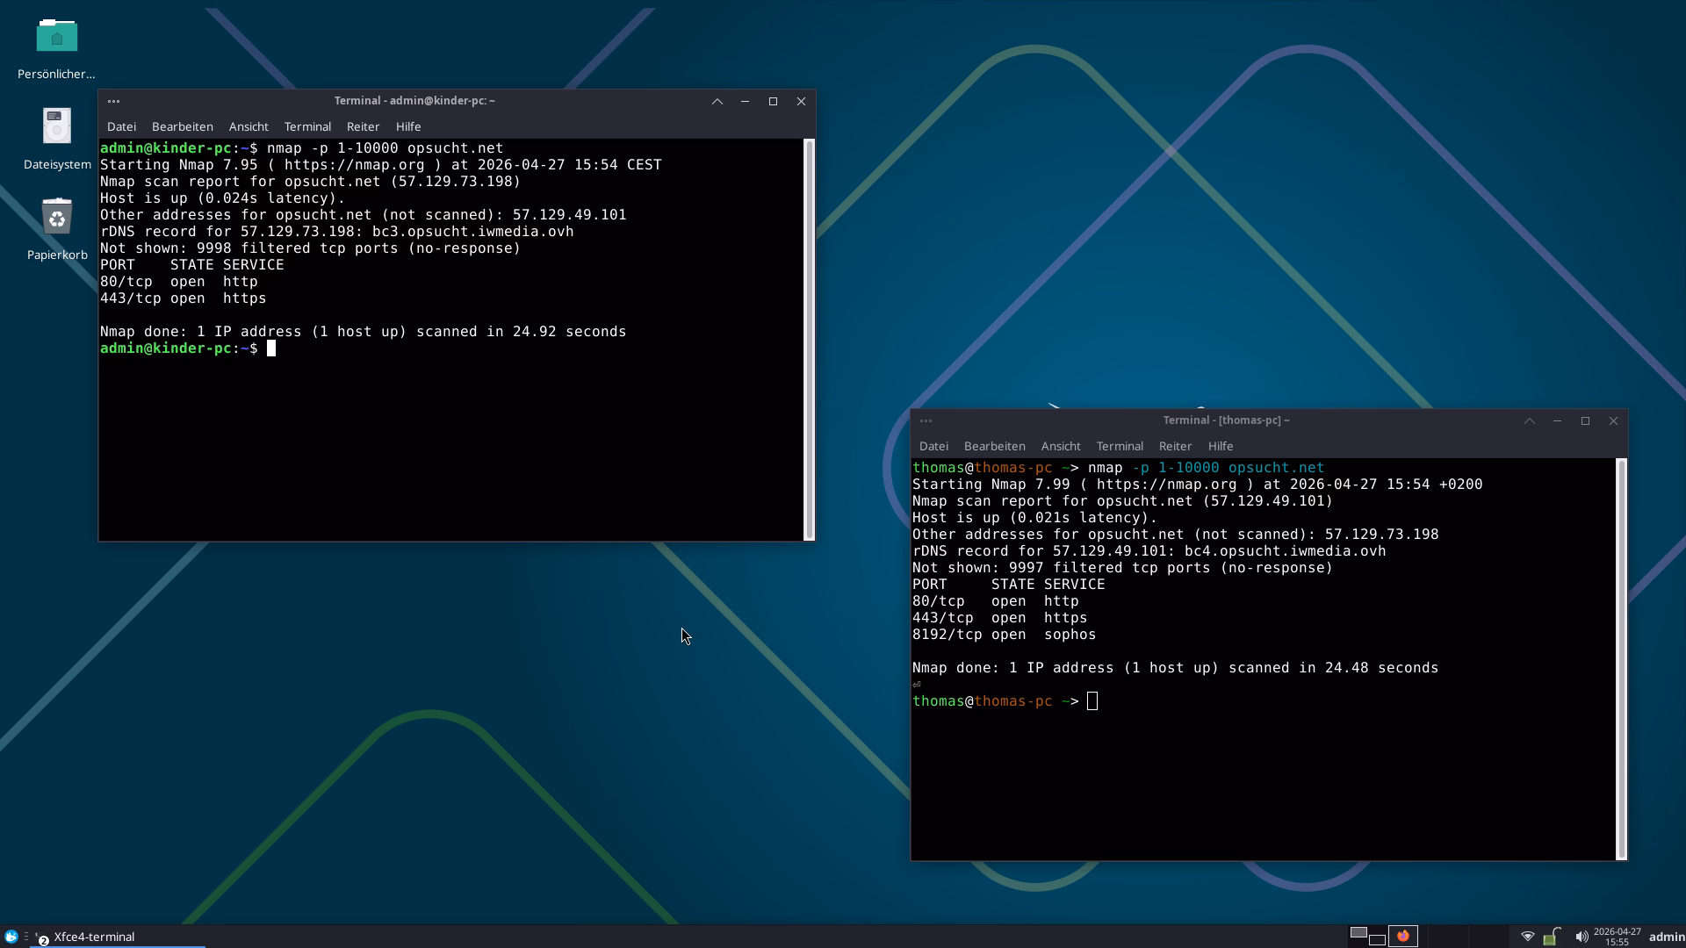Click 'bc3.opsucht.iwmedia.ovh' in admin terminal output
Viewport: 1686px width, 948px height.
[472, 232]
